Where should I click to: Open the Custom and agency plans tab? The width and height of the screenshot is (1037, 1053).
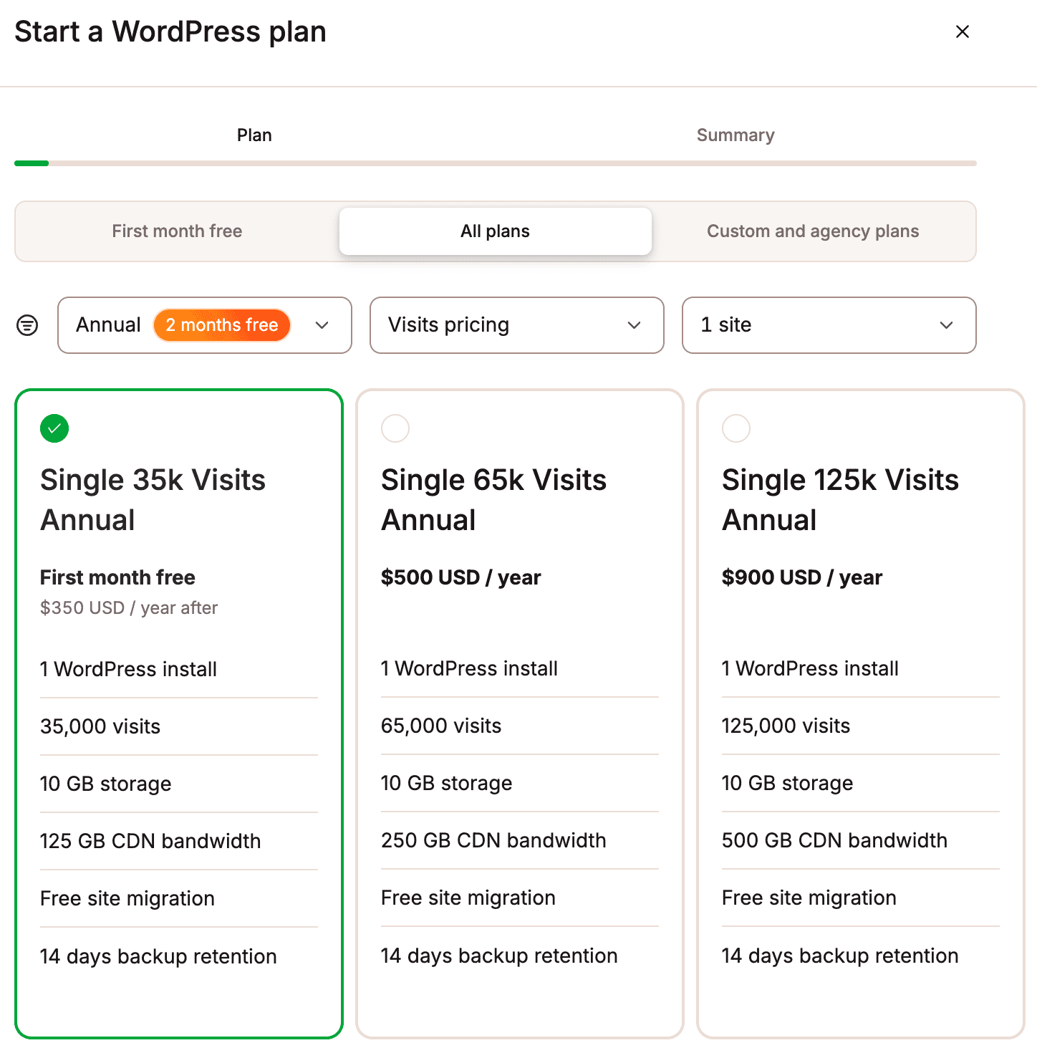click(x=813, y=231)
